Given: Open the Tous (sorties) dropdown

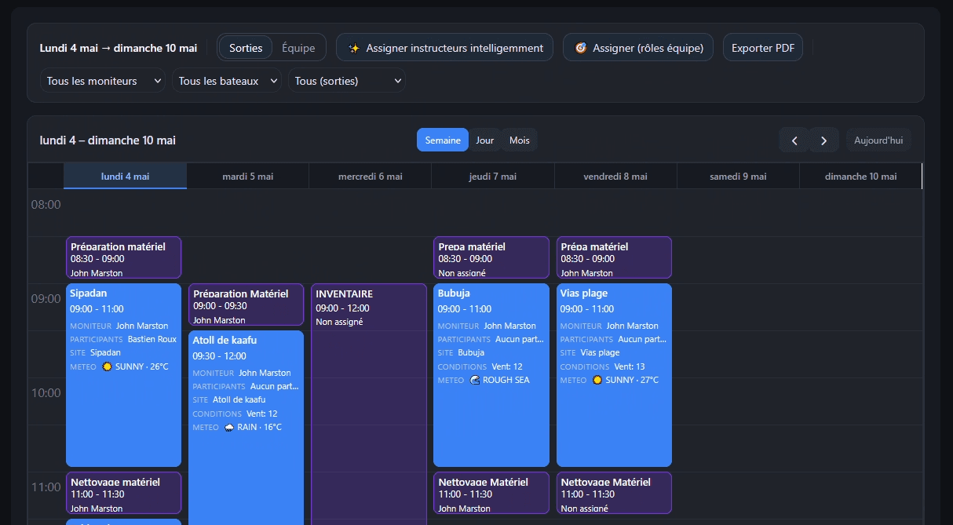Looking at the screenshot, I should click(347, 81).
